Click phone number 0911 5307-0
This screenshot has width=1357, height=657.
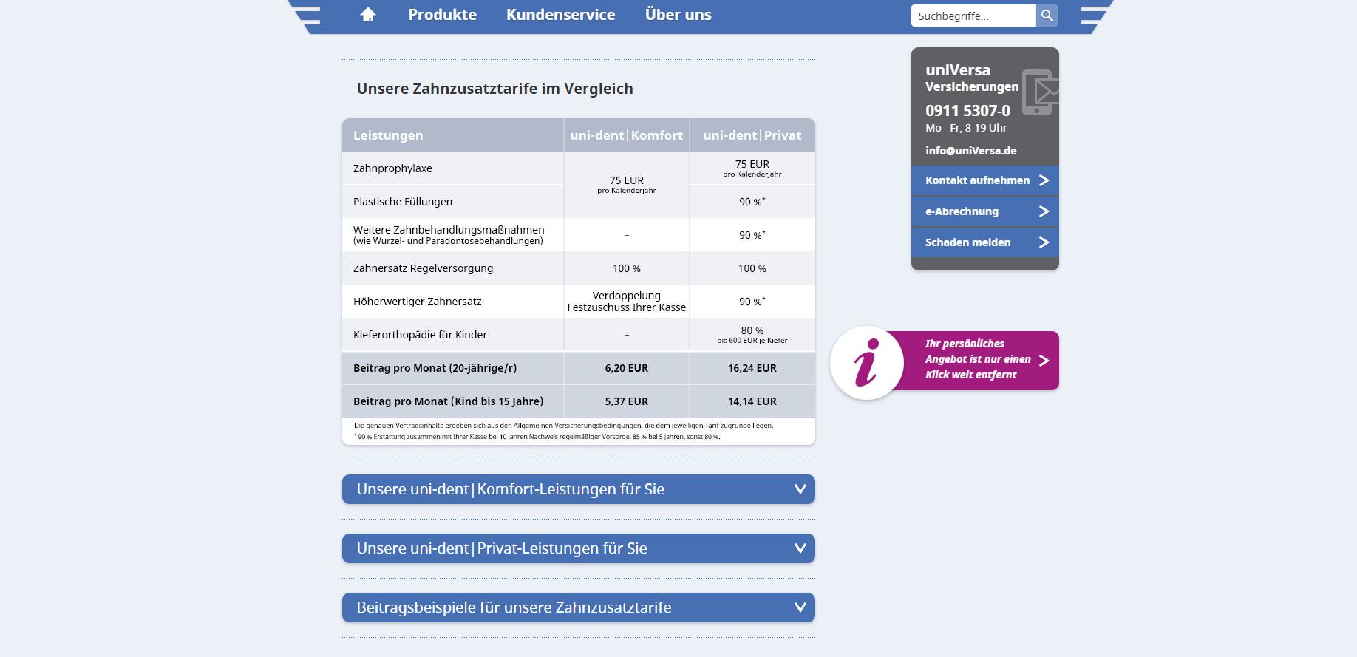[x=967, y=111]
